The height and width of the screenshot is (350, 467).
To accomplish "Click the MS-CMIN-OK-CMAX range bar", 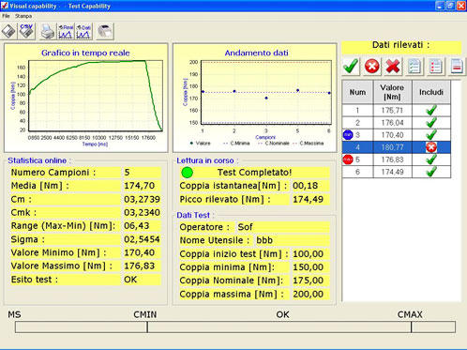I will pos(235,327).
